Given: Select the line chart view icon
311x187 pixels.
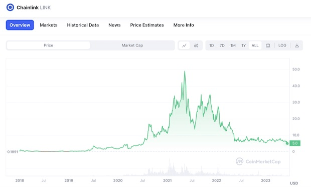Looking at the screenshot, I should pos(185,45).
